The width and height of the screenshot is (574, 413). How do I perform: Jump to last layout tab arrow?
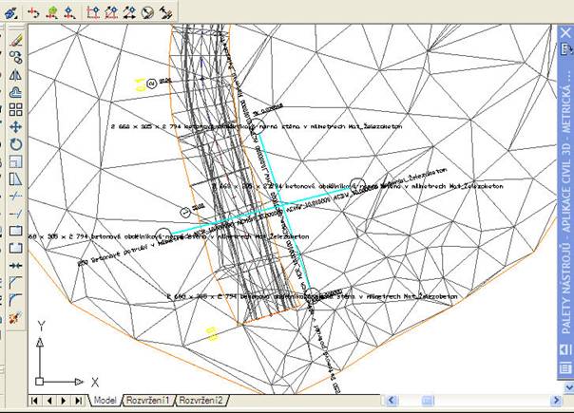[x=79, y=401]
